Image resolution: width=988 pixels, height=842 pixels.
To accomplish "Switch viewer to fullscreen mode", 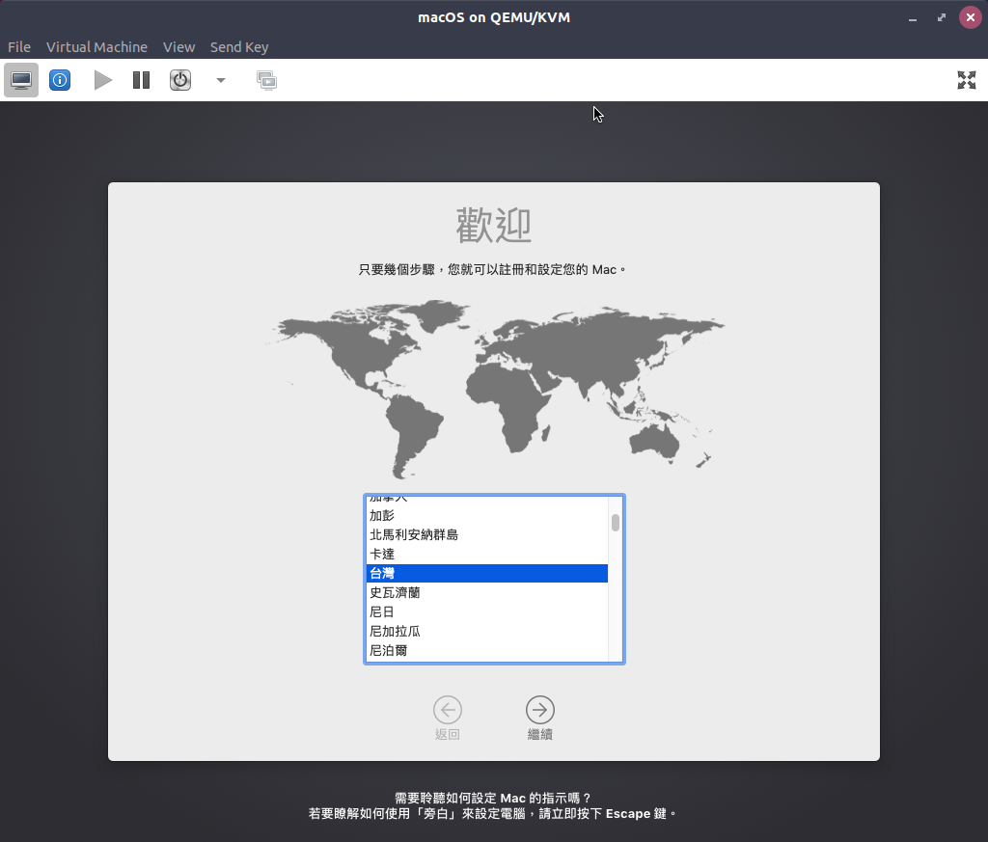I will tap(967, 80).
